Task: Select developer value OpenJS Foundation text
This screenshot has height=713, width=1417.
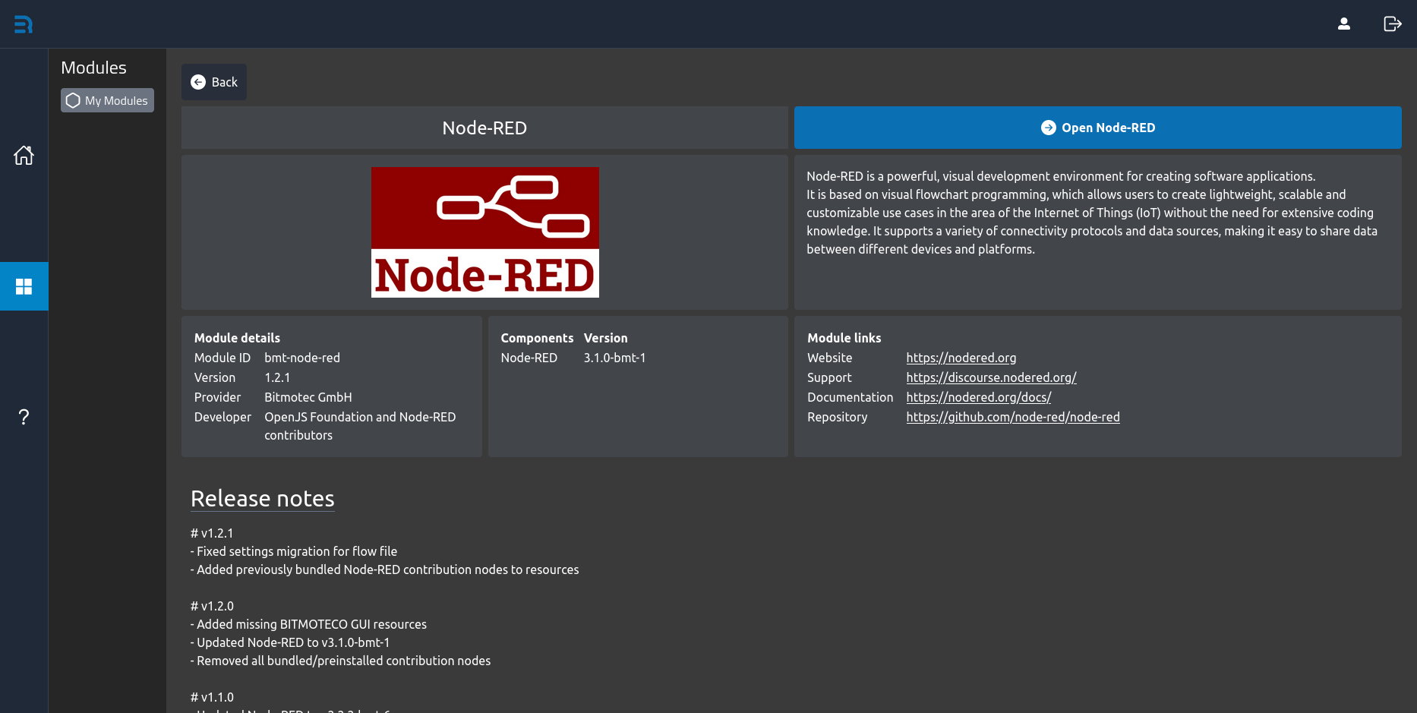Action: pos(360,426)
